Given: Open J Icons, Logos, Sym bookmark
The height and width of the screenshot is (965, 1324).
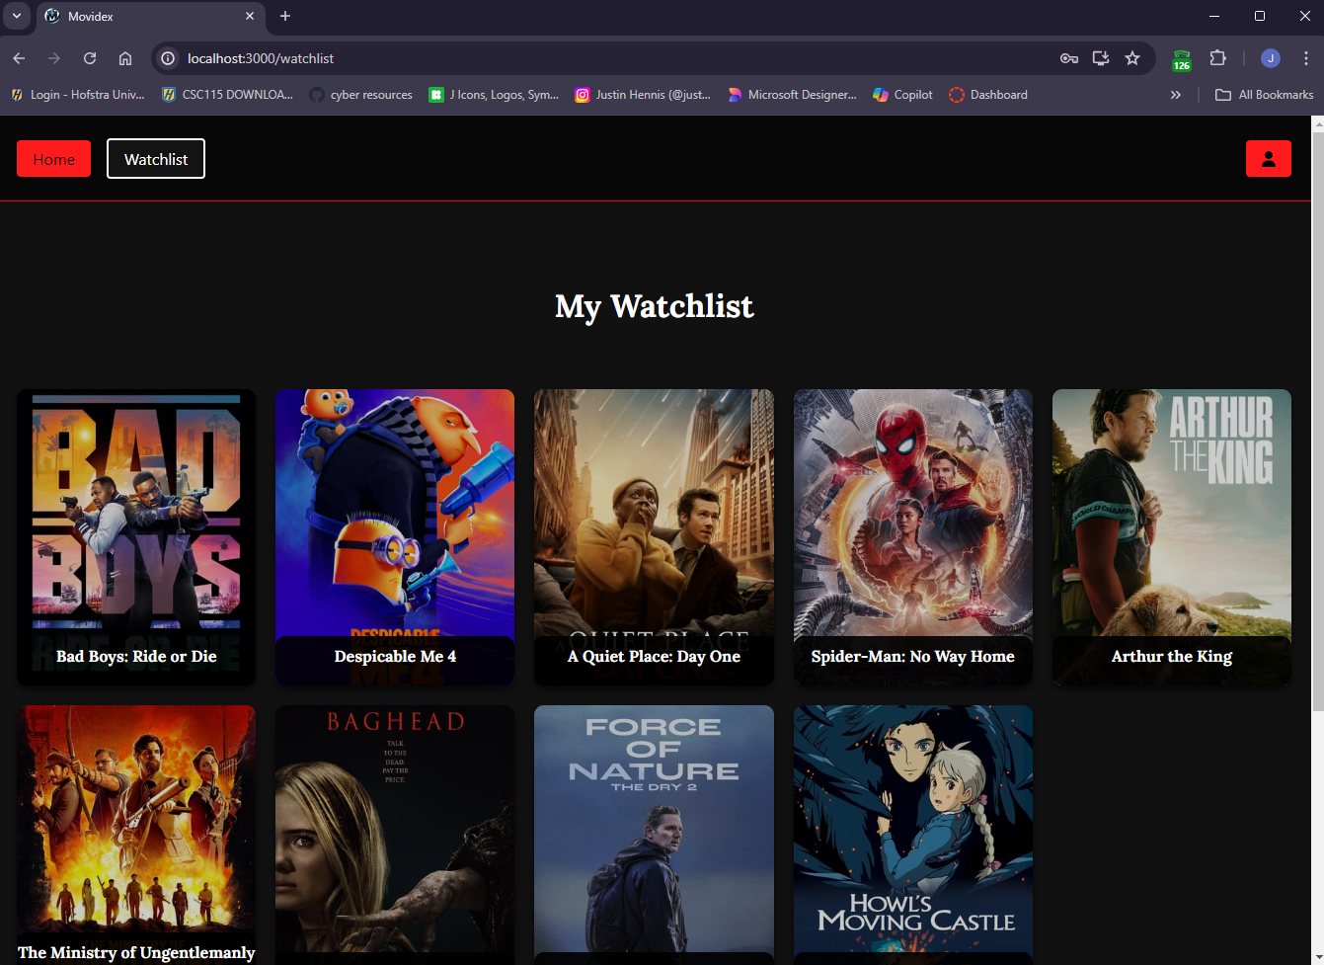Looking at the screenshot, I should (x=494, y=95).
